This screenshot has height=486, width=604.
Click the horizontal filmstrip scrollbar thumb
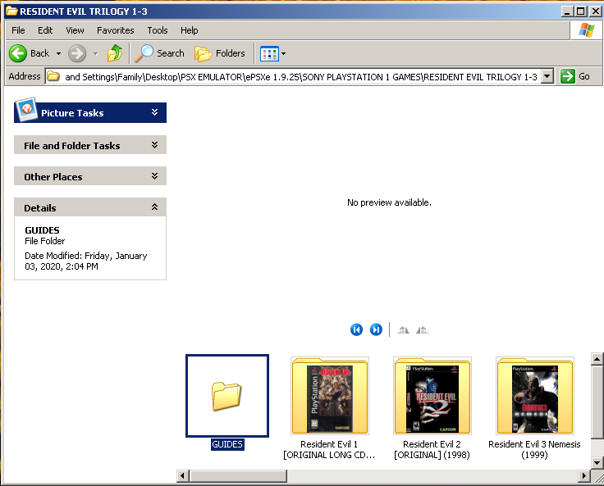(x=238, y=476)
